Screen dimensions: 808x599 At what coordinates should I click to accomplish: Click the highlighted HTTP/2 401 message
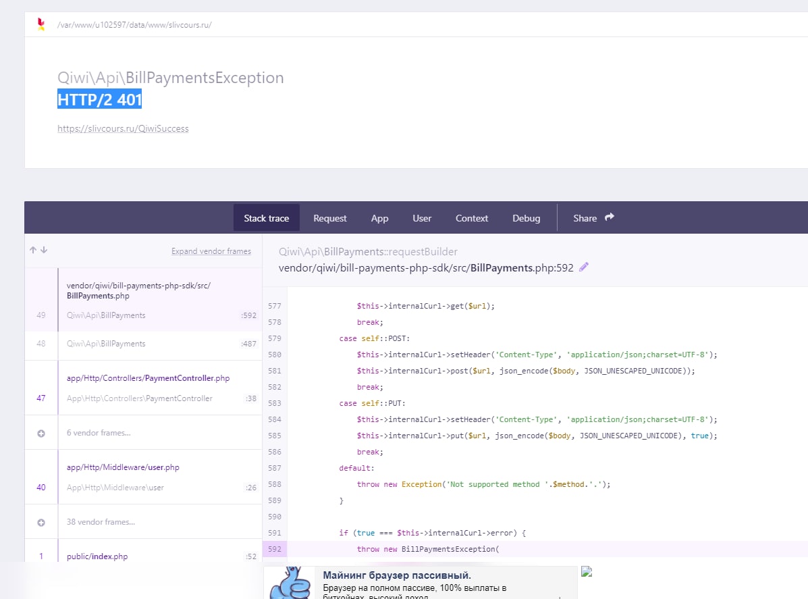click(99, 99)
